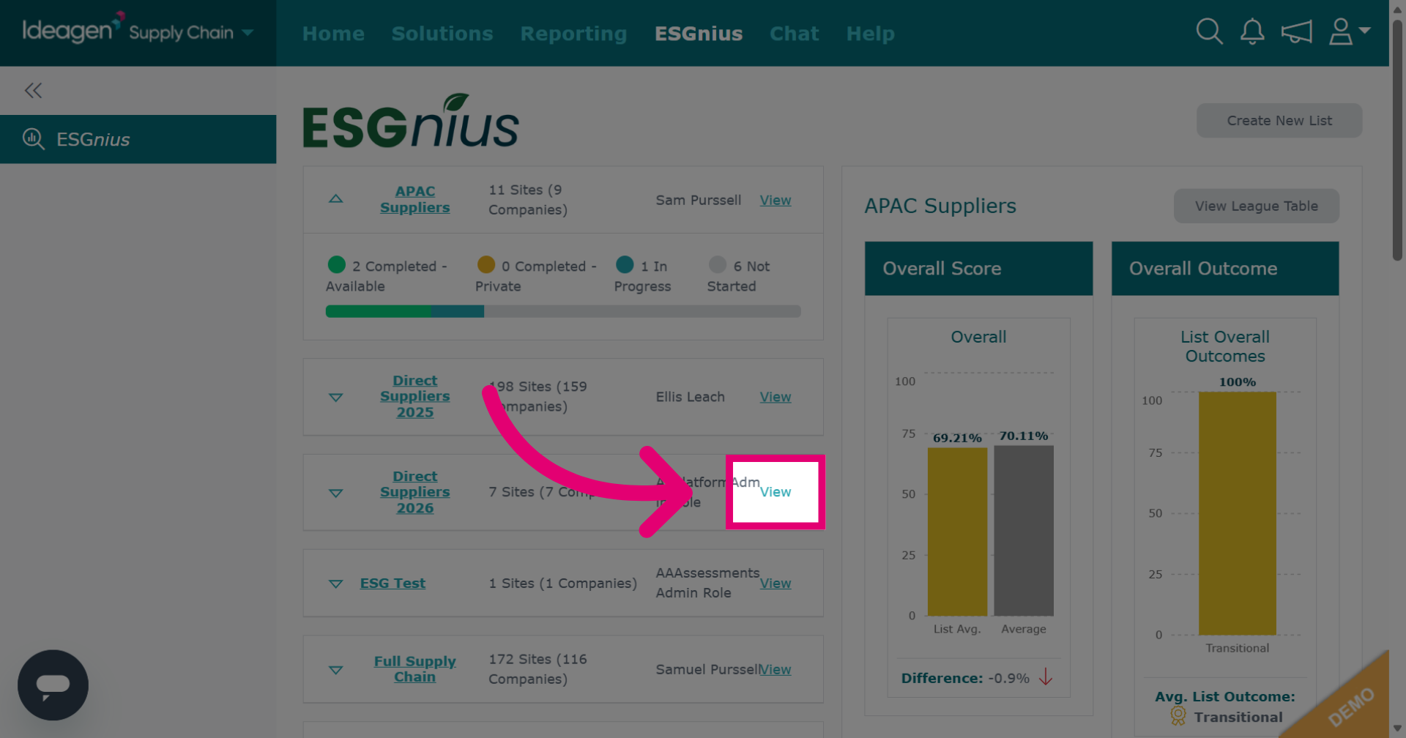The width and height of the screenshot is (1406, 738).
Task: Click the 'APAC Suppliers' panel title
Action: [x=940, y=206]
